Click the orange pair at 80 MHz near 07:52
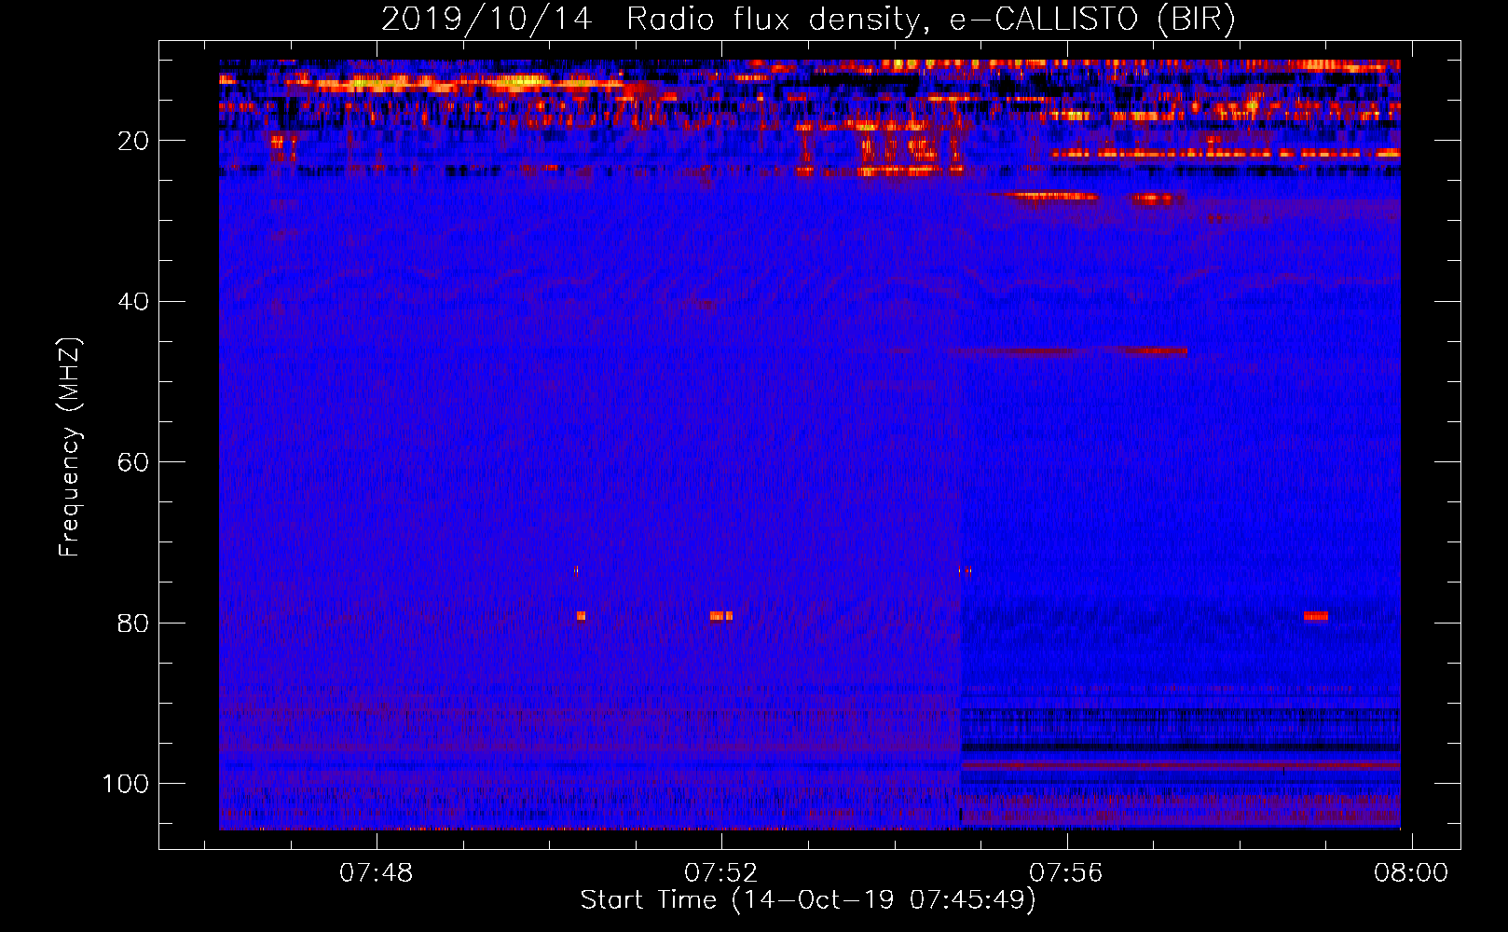 (x=721, y=615)
